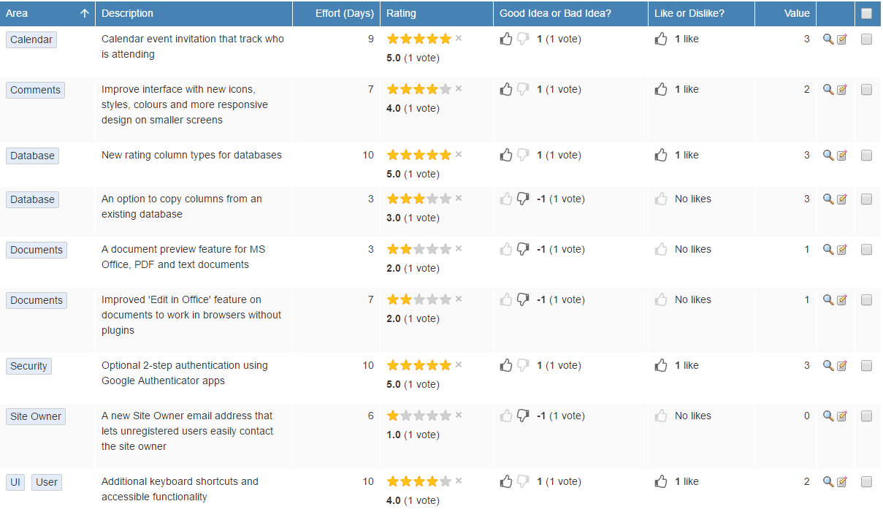Image resolution: width=883 pixels, height=520 pixels.
Task: Like the copy columns Database idea
Action: click(x=661, y=199)
